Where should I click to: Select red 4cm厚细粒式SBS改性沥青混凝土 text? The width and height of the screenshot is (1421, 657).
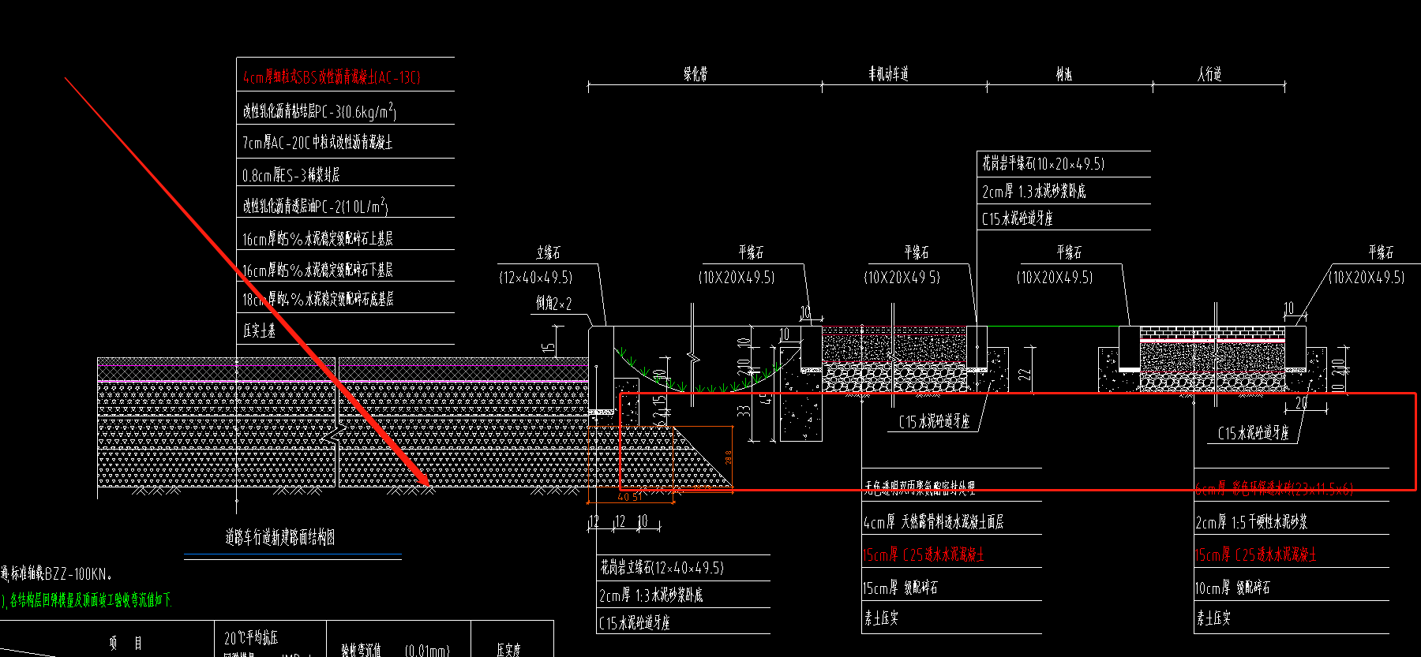coord(332,77)
